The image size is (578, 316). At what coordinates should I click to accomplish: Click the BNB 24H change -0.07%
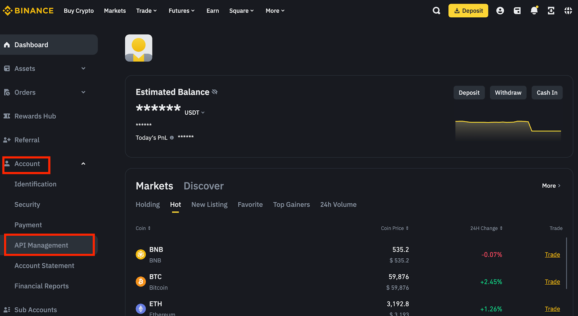coord(492,255)
